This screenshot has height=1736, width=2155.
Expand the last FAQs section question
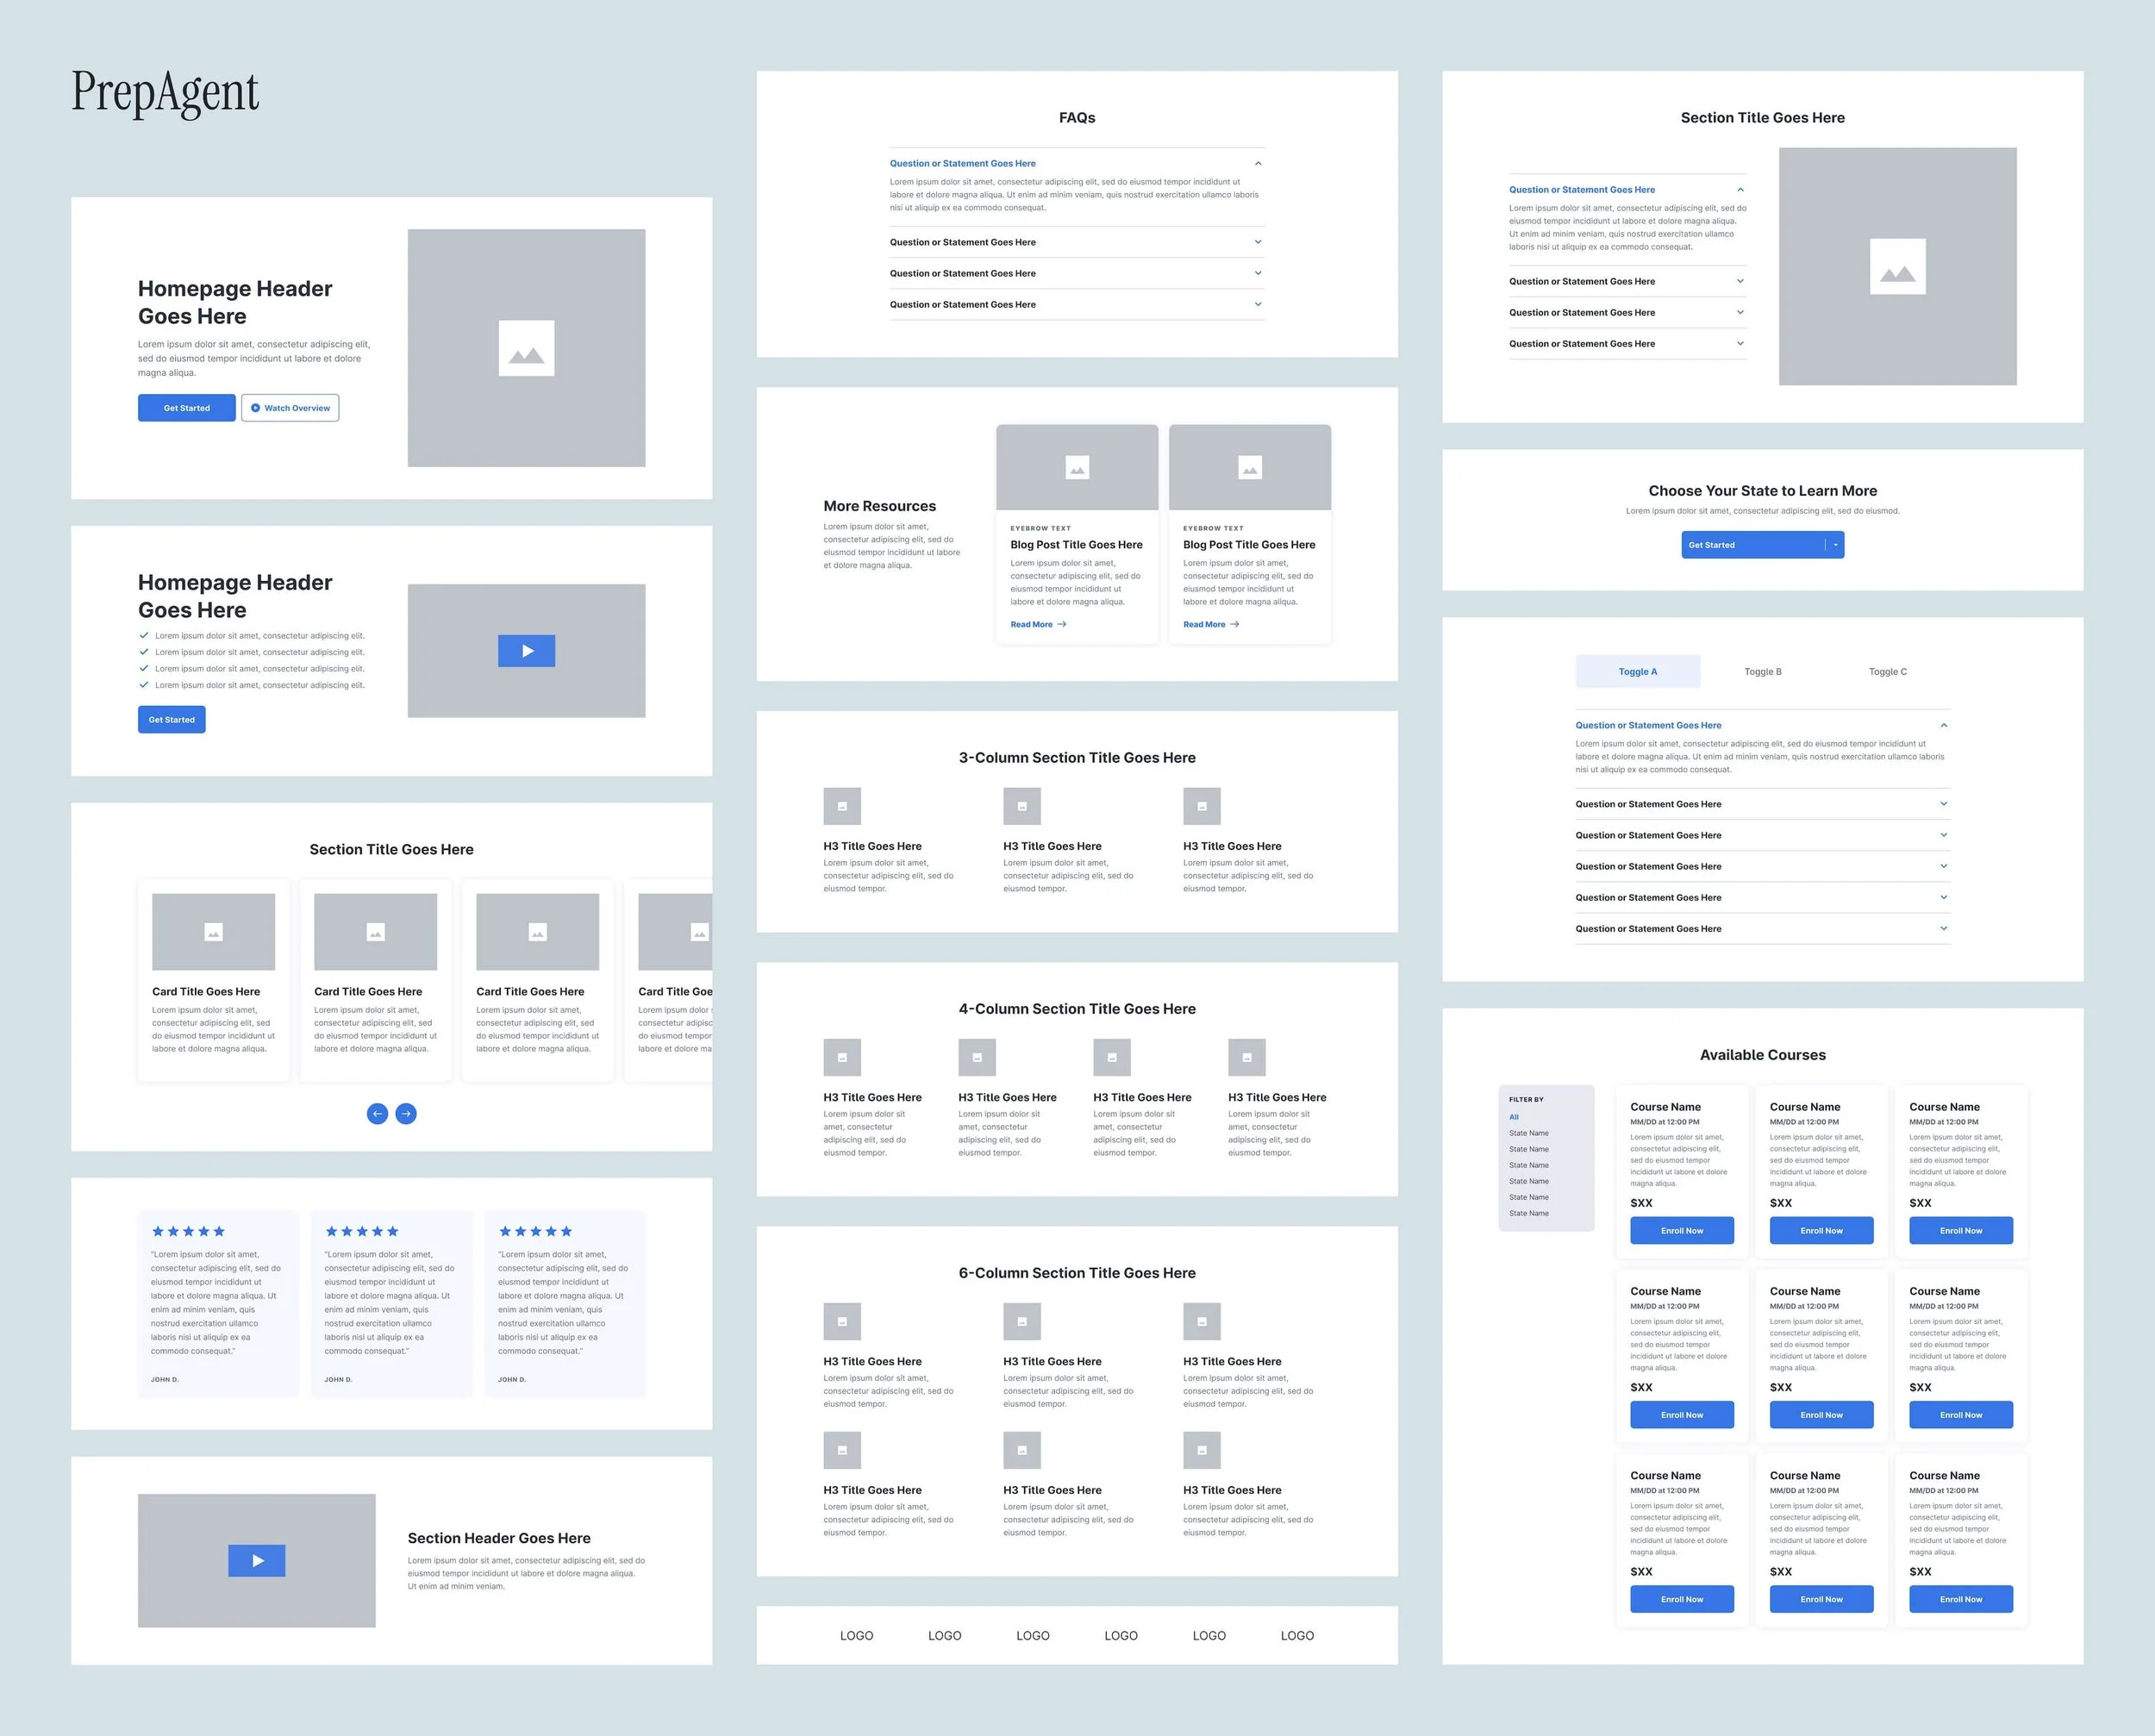click(x=1257, y=304)
